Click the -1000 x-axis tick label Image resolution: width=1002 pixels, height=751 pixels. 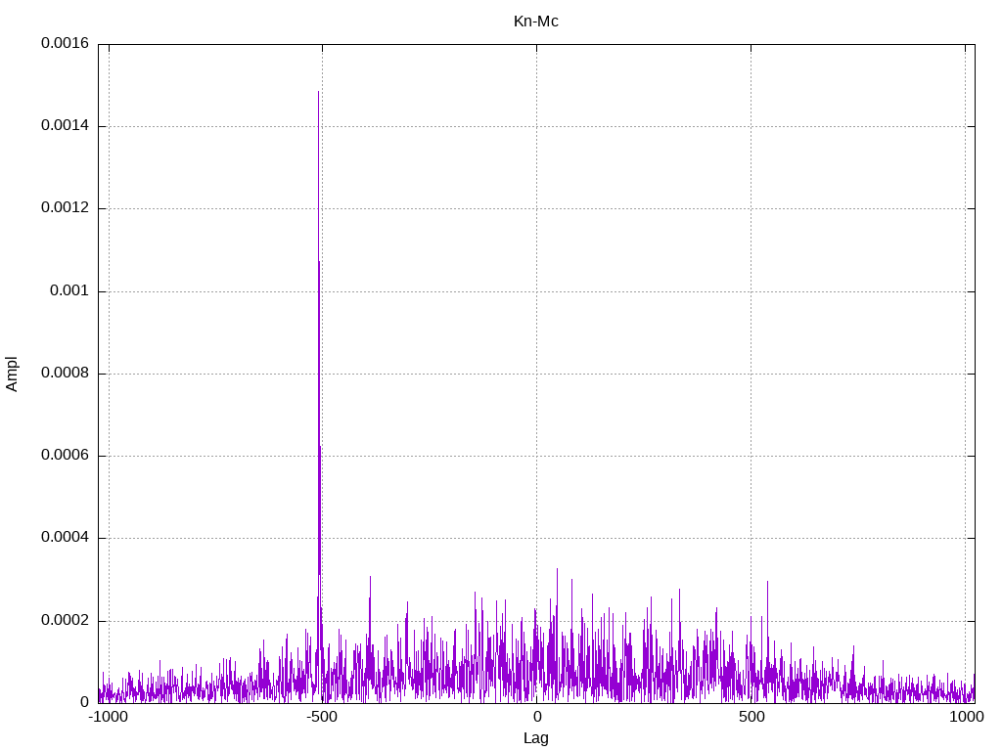108,717
